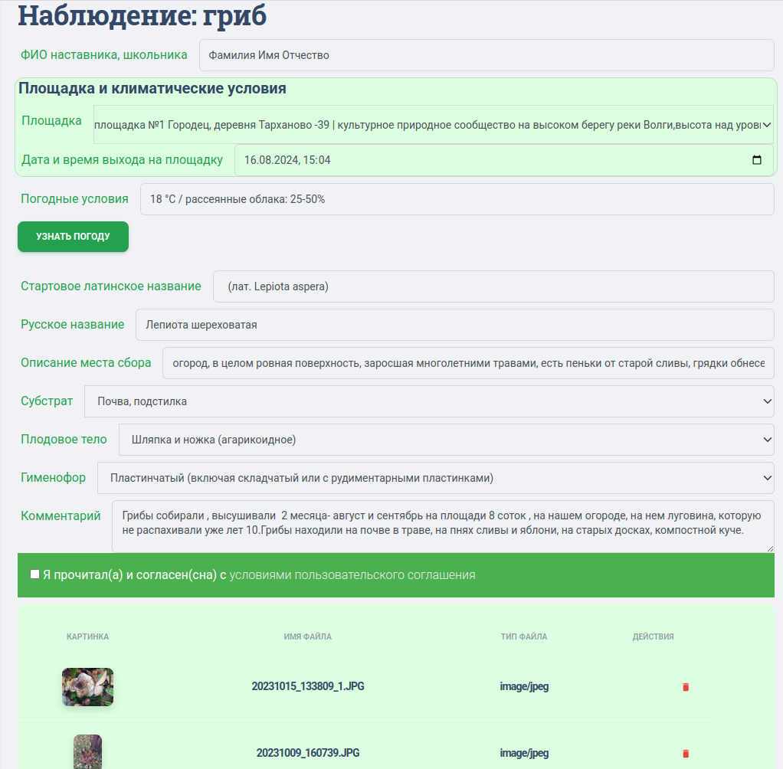
Task: Expand the Гименофор dropdown list
Action: (435, 478)
